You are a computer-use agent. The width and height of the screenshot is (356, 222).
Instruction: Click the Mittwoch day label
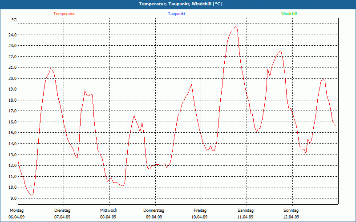pos(109,210)
